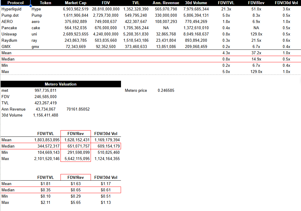
Task: Click Min implied value 291,598,099
Action: click(78, 153)
